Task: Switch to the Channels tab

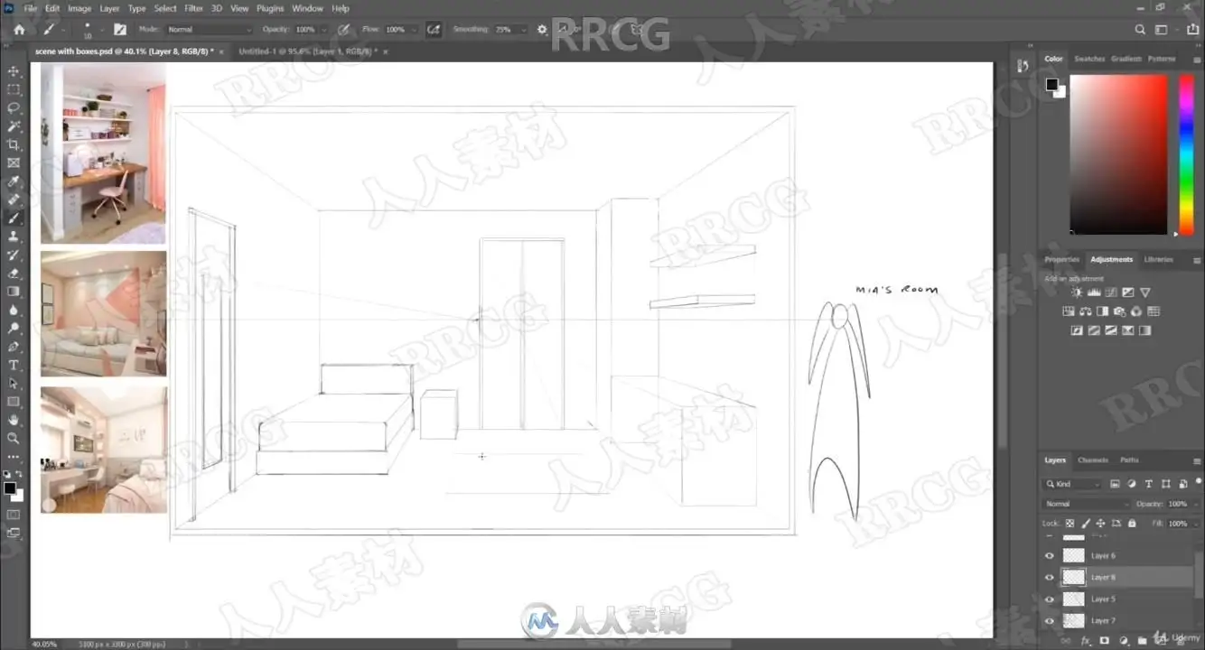Action: point(1093,460)
